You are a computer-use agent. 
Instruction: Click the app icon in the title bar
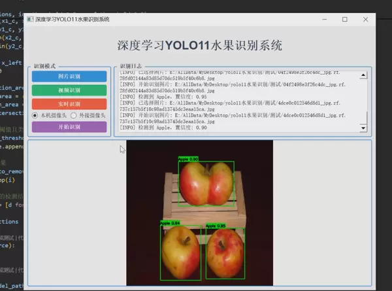[x=30, y=20]
